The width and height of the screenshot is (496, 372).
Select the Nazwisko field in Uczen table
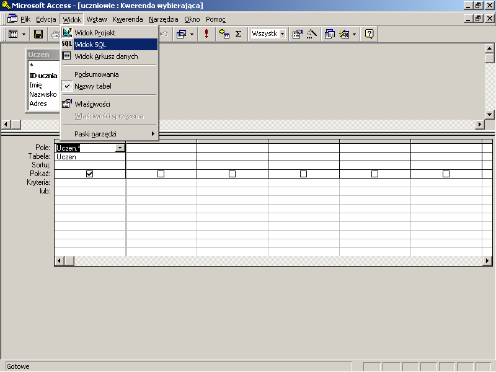coord(42,94)
